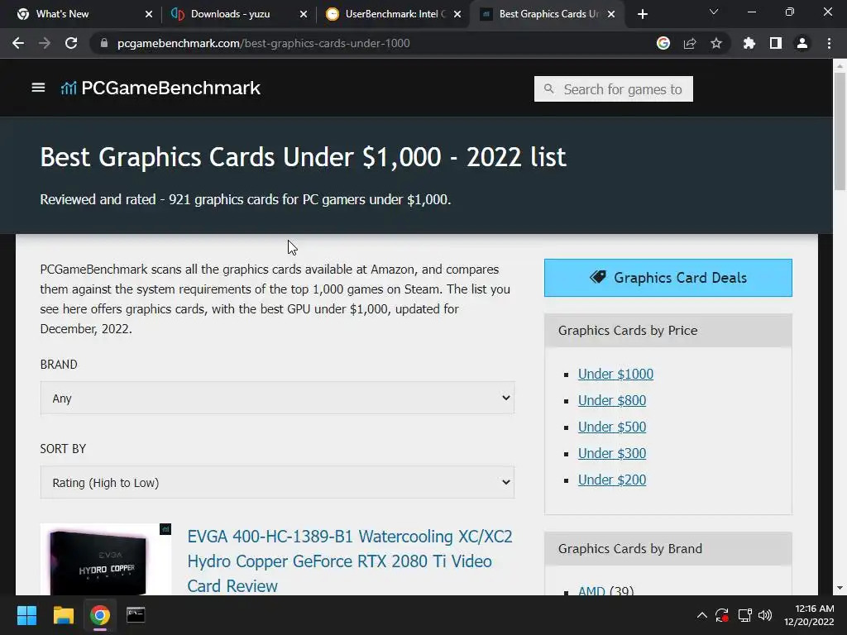Open Chrome three-dot menu

pyautogui.click(x=829, y=43)
